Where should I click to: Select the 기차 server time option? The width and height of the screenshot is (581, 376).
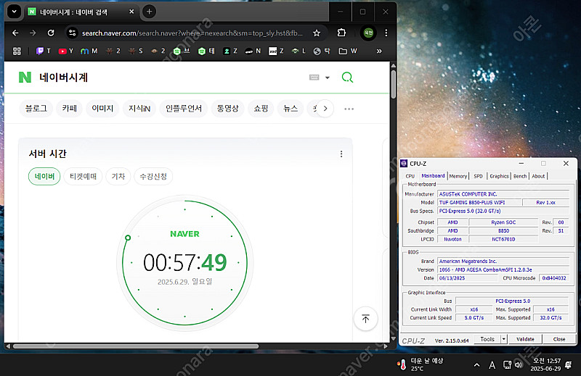118,176
